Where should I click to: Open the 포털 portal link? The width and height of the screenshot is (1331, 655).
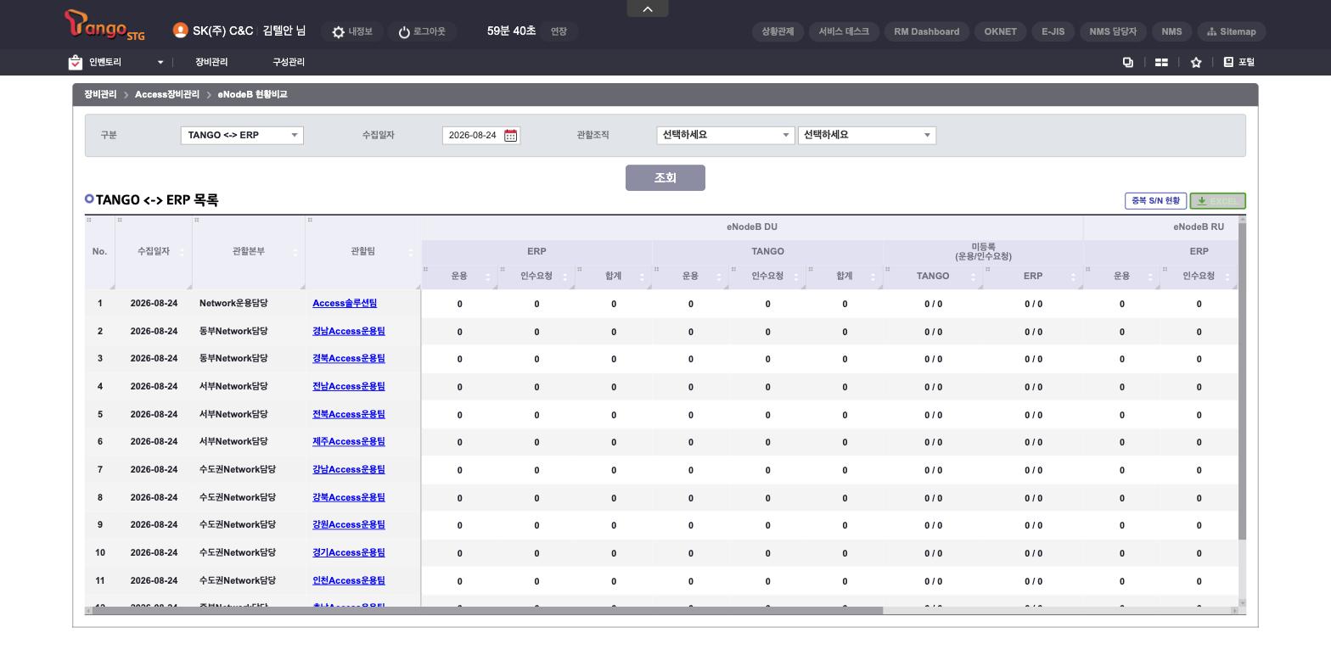[x=1239, y=62]
